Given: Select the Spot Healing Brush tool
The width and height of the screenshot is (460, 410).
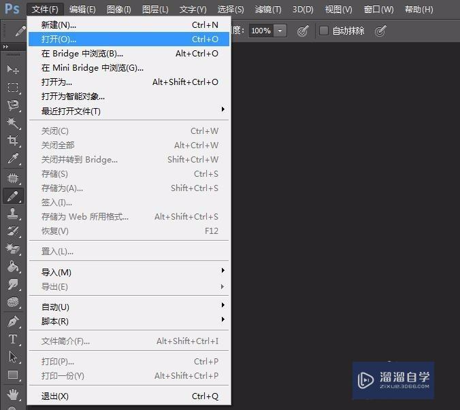Looking at the screenshot, I should click(x=13, y=178).
